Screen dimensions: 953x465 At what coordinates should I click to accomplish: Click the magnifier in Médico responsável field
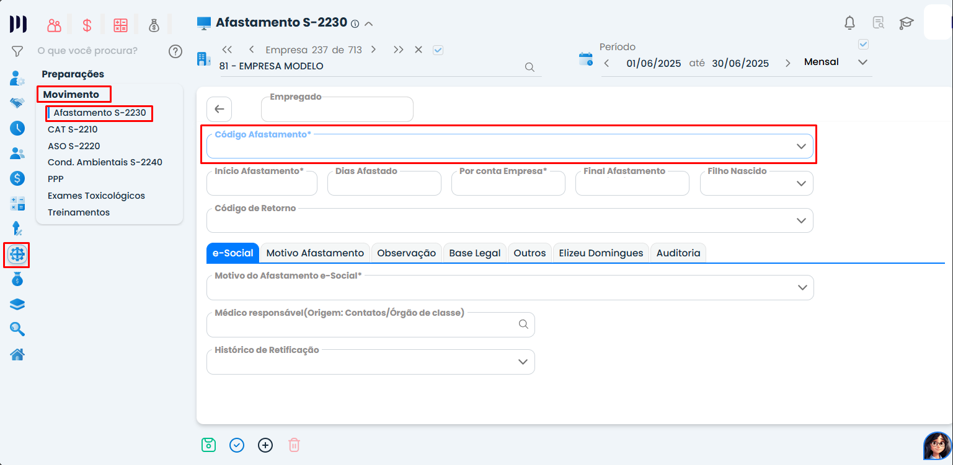tap(523, 324)
